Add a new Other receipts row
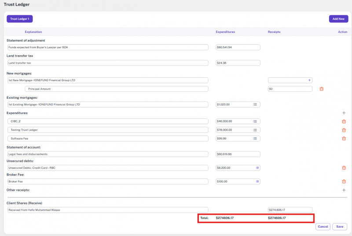 (x=344, y=190)
